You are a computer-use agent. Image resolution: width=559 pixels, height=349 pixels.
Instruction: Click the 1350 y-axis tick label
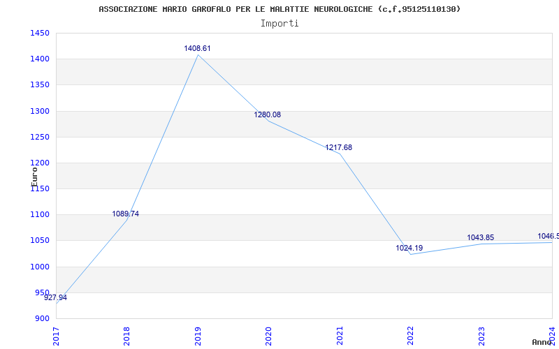point(40,85)
